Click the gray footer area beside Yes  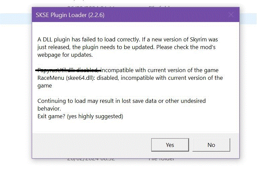click(x=92, y=145)
